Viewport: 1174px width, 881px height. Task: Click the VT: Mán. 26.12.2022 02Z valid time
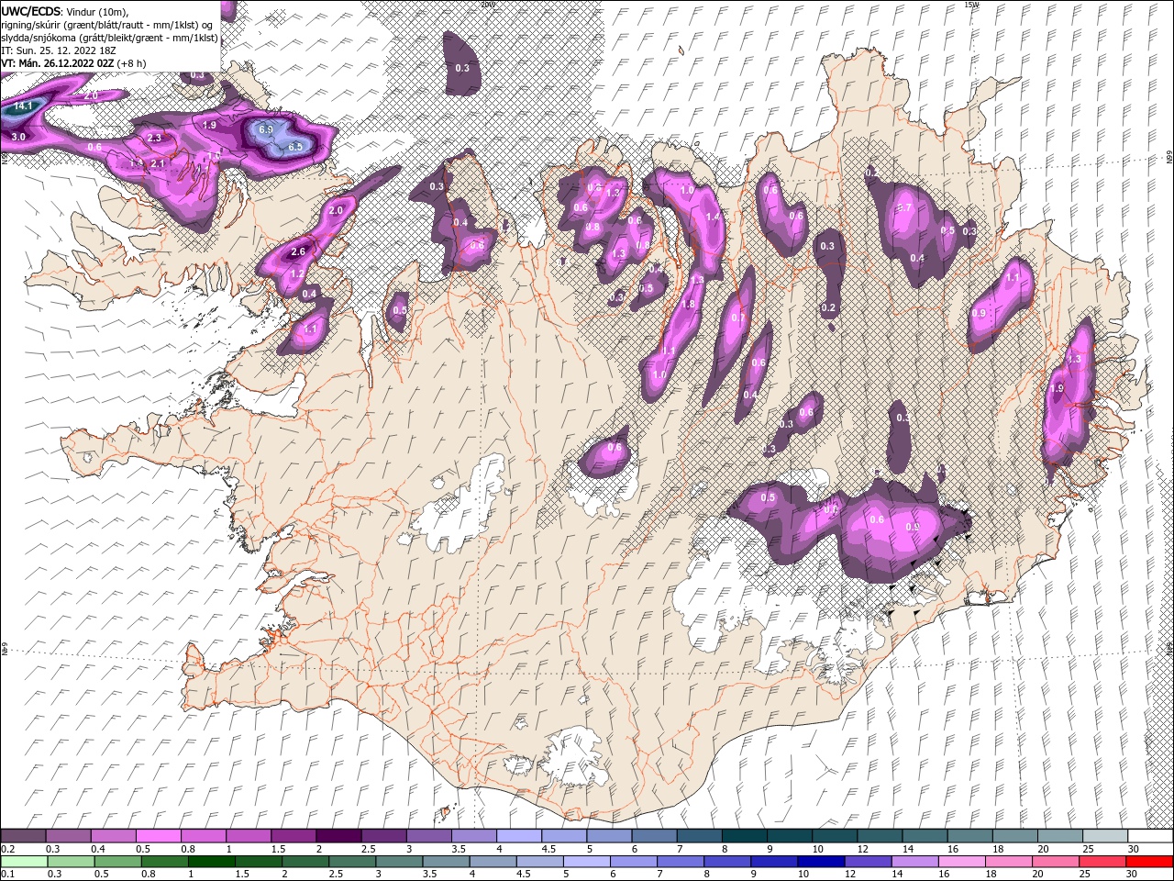click(57, 63)
